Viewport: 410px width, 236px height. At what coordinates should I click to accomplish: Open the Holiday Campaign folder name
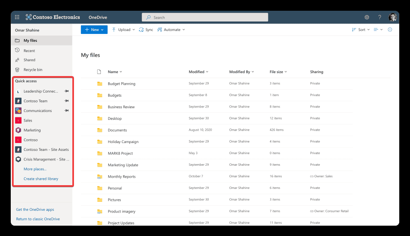point(123,142)
